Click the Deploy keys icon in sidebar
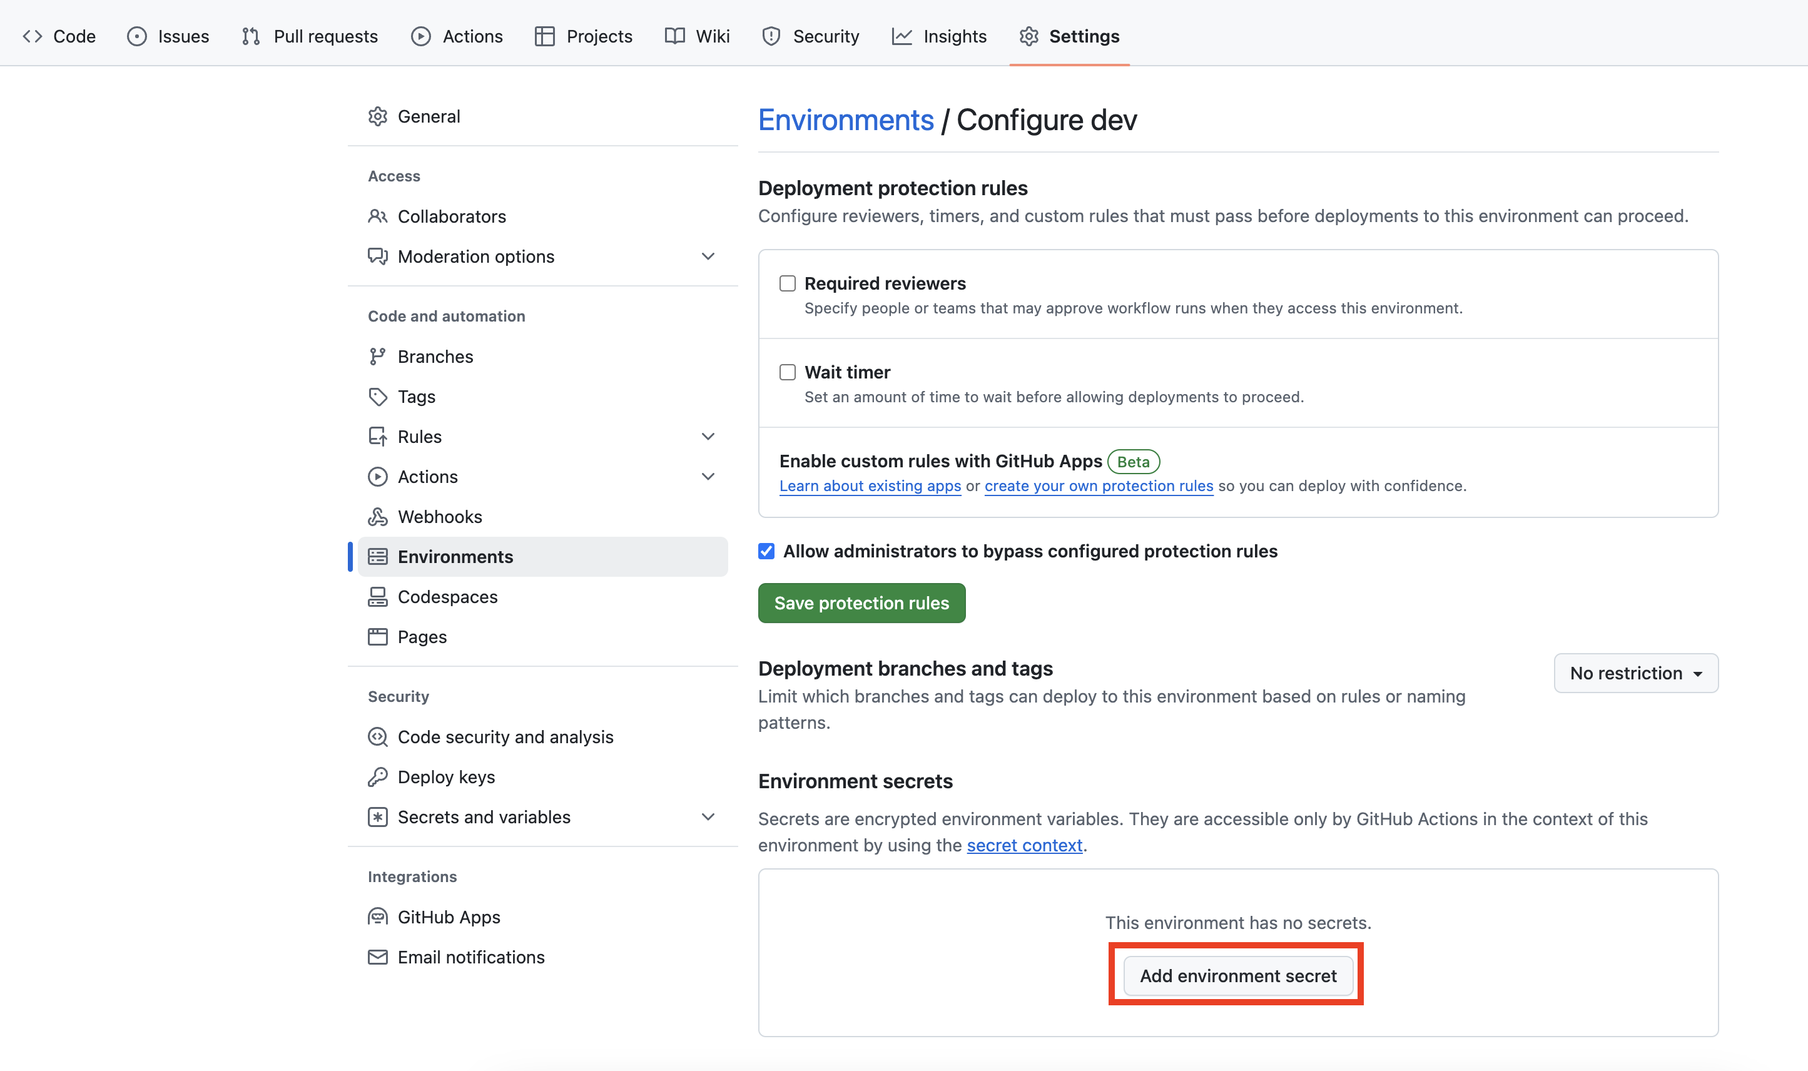Screen dimensions: 1808x1071 (x=376, y=776)
